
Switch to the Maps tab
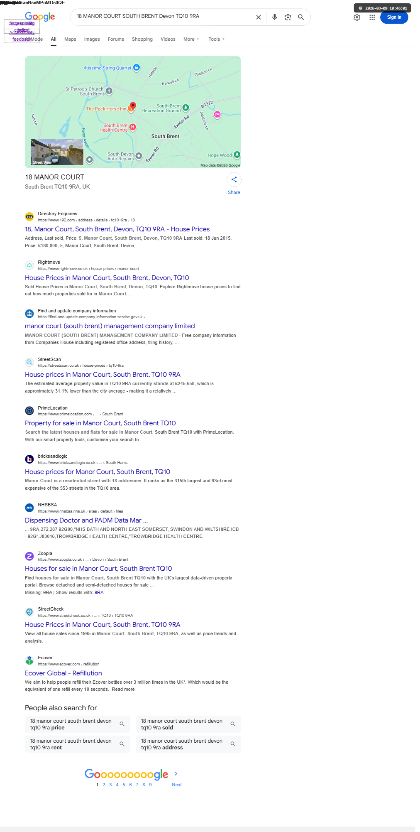pyautogui.click(x=70, y=39)
